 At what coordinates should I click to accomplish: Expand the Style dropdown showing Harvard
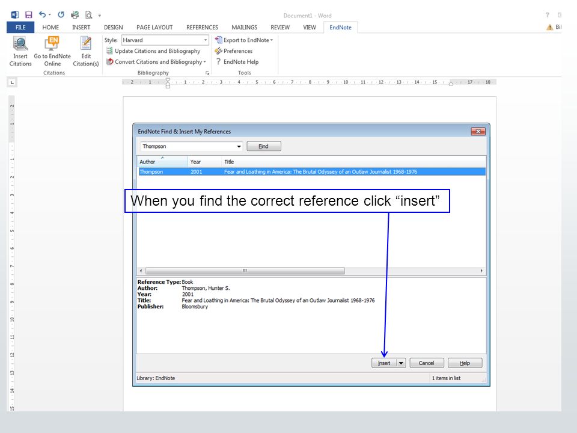206,40
